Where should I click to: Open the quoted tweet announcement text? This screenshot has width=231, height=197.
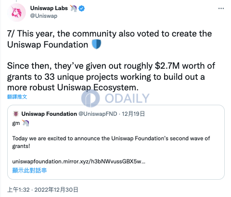click(x=111, y=142)
